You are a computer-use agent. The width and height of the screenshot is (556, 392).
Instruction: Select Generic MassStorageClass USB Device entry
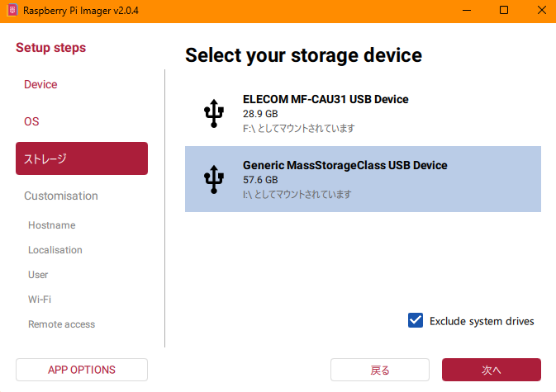point(363,179)
